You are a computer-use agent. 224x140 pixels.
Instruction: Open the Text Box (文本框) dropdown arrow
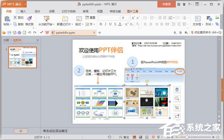(x=202, y=24)
